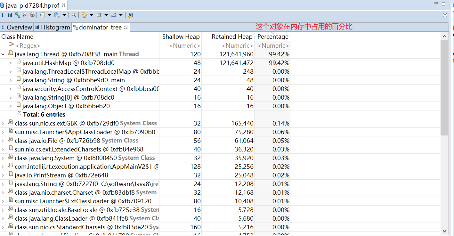Open the OQL query editor icon
The height and width of the screenshot is (236, 454).
(25, 15)
